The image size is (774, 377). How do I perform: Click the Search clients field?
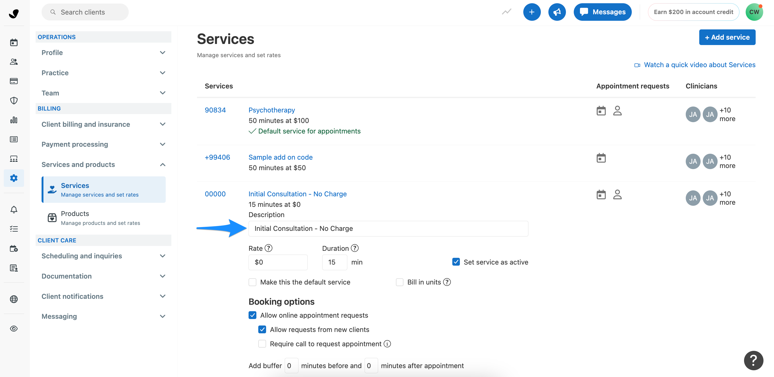[85, 12]
